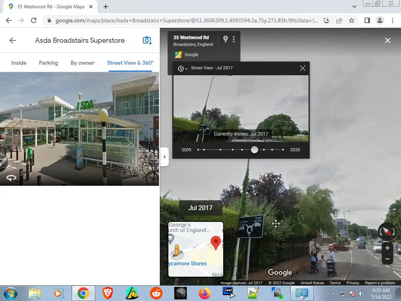Viewport: 401px width, 301px height.
Task: Jump to the last timeline point near 2020
Action: (x=283, y=150)
